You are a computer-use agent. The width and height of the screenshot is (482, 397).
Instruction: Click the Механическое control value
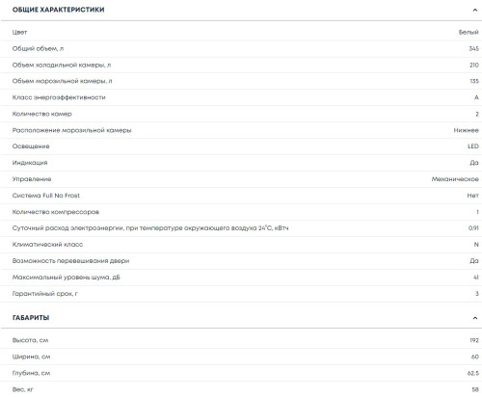coord(455,179)
